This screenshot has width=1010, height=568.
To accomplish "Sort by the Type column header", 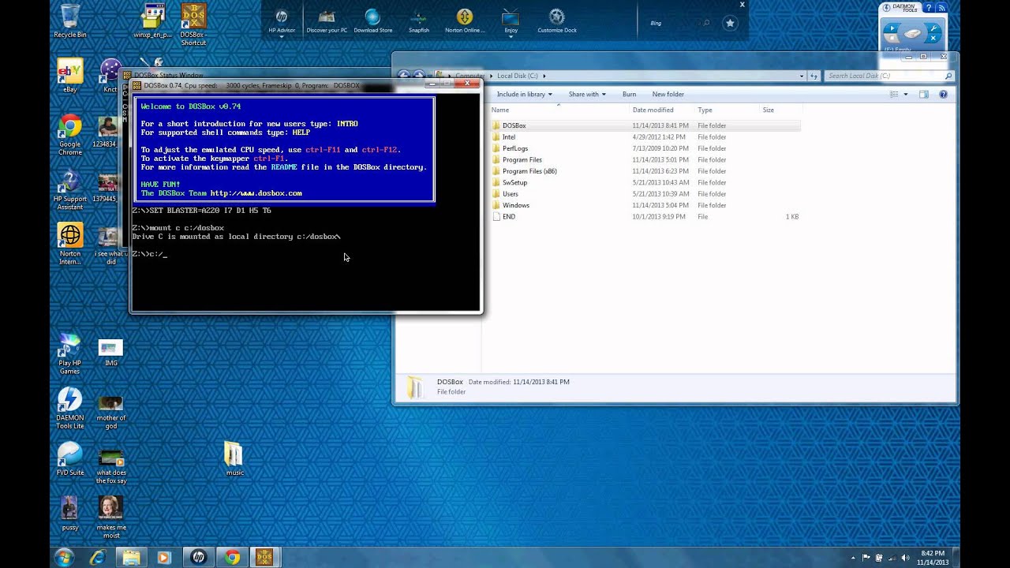I will (726, 110).
